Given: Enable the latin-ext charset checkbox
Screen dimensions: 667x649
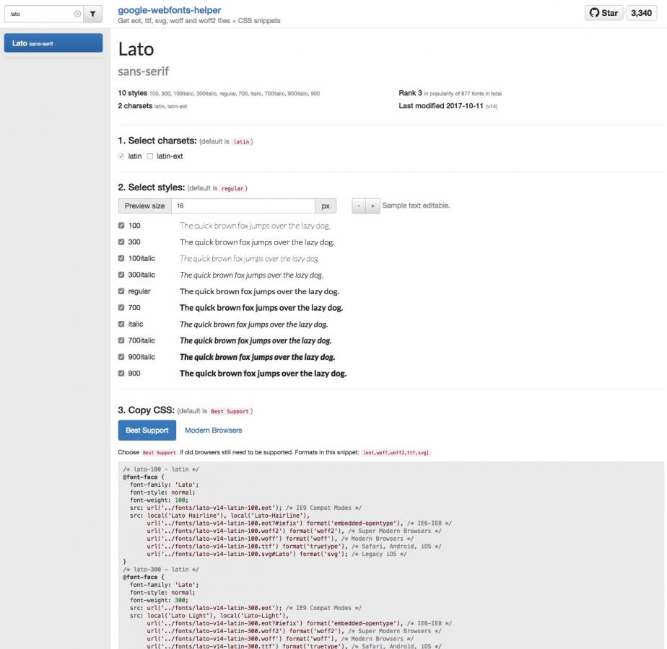Looking at the screenshot, I should click(149, 156).
